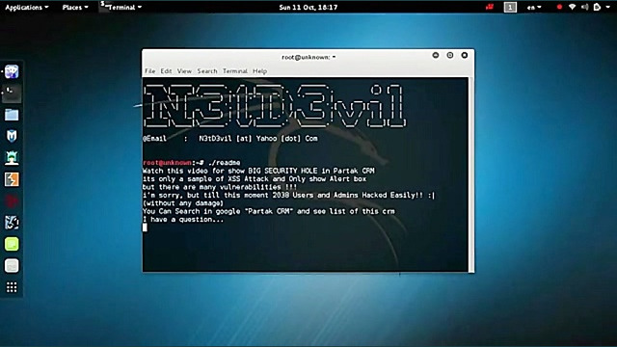
Task: Maximize the root@unknown terminal window
Action: [450, 55]
